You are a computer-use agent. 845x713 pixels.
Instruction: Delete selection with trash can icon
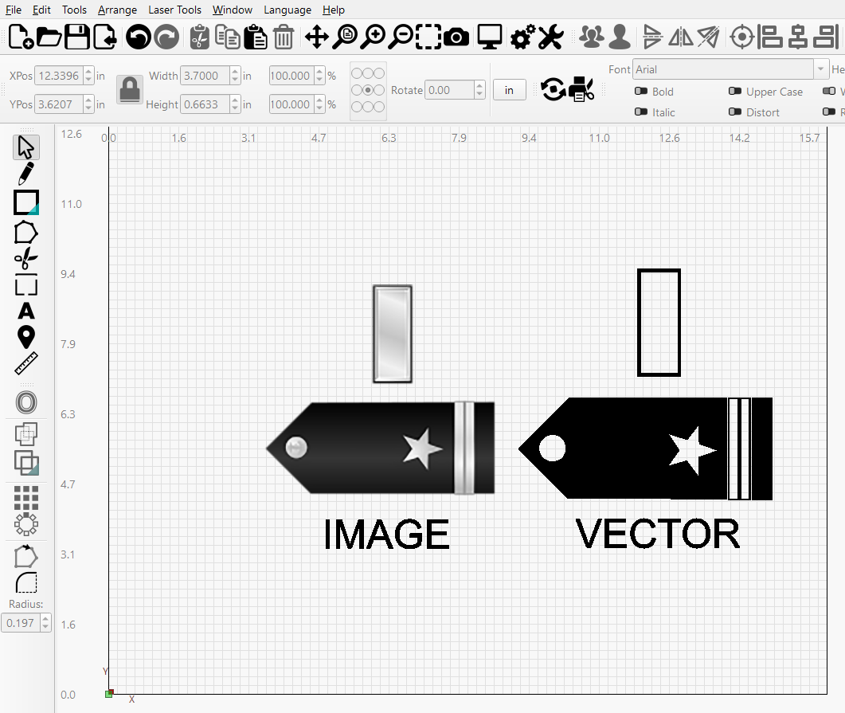284,37
